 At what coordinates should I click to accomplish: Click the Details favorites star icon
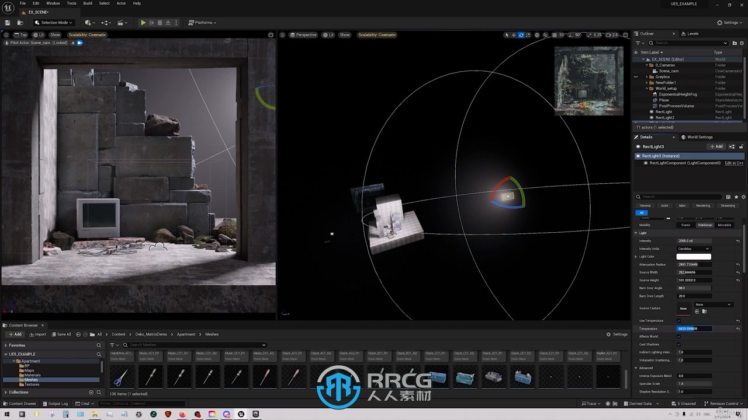click(x=736, y=197)
